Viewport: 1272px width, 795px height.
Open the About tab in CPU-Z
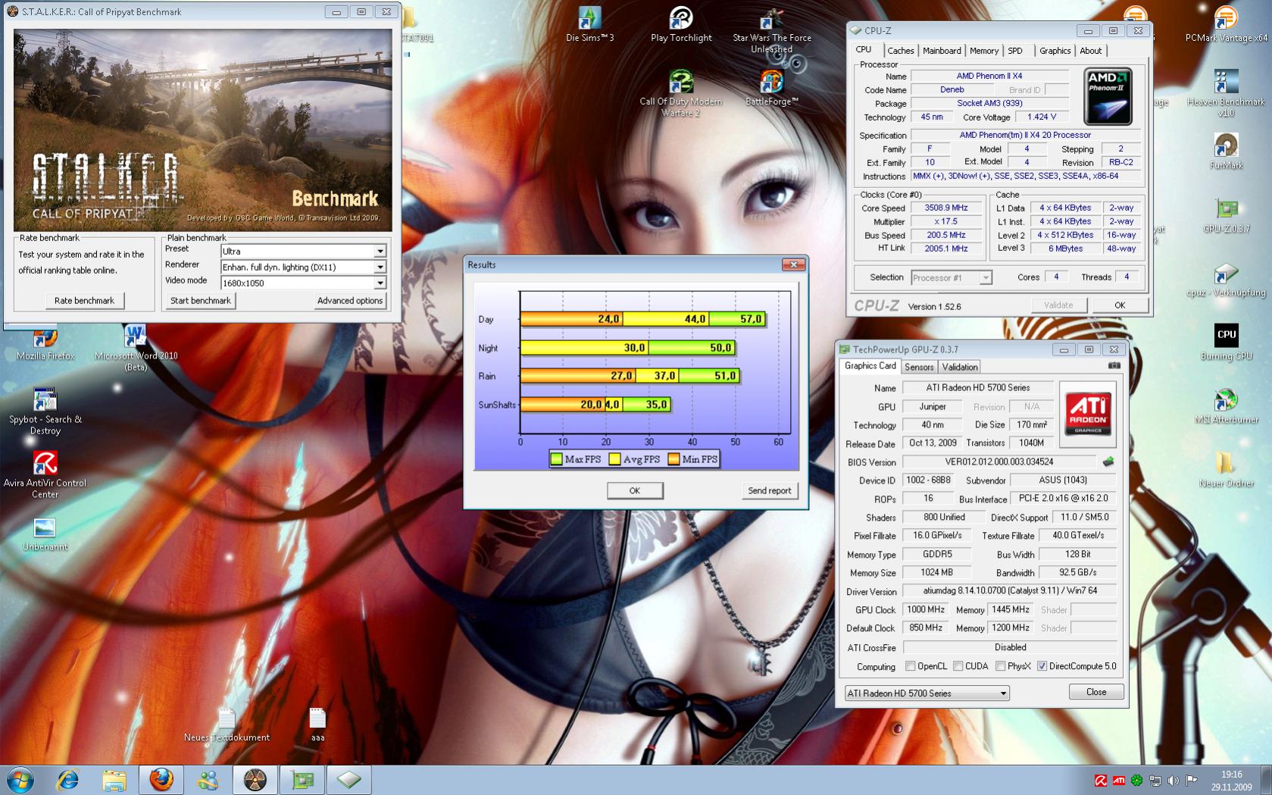(1091, 51)
